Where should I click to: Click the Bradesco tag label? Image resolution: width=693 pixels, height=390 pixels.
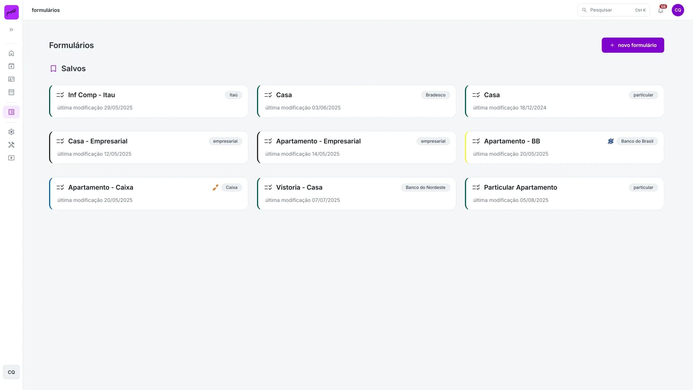[435, 95]
